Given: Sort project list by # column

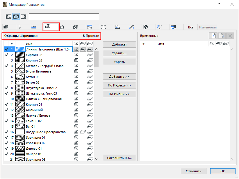Looking at the screenshot, I should pyautogui.click(x=12, y=44).
